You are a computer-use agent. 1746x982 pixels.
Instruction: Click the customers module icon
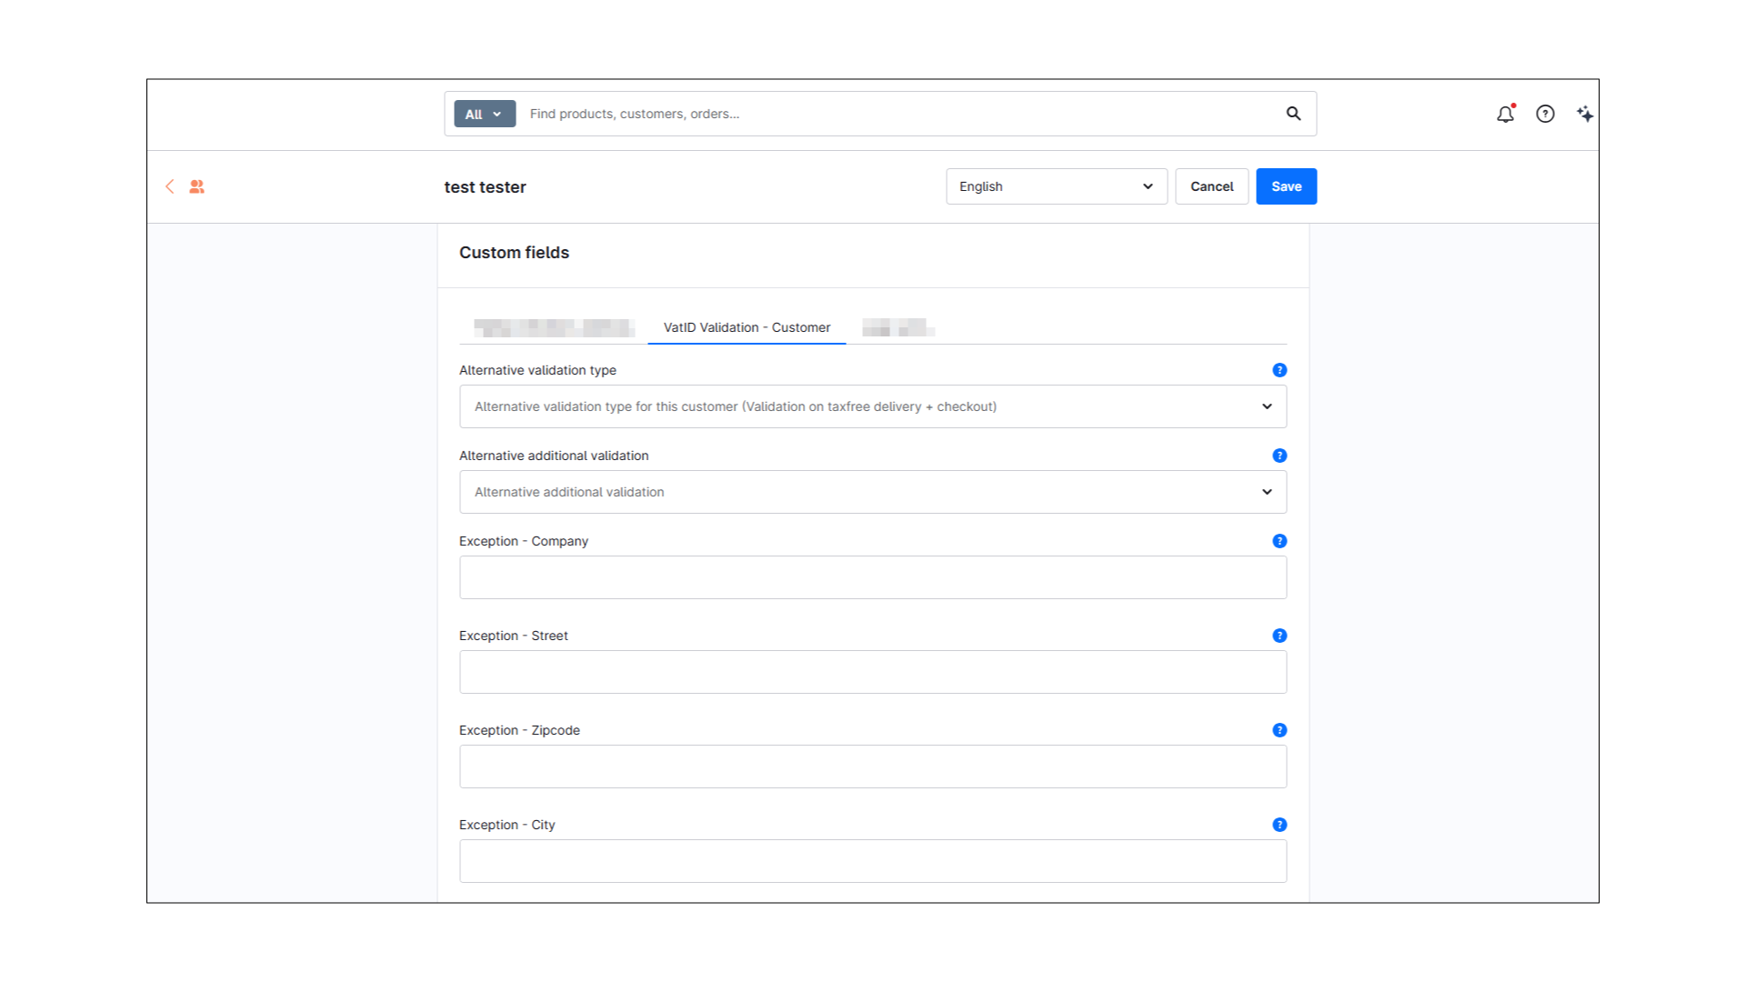(196, 186)
